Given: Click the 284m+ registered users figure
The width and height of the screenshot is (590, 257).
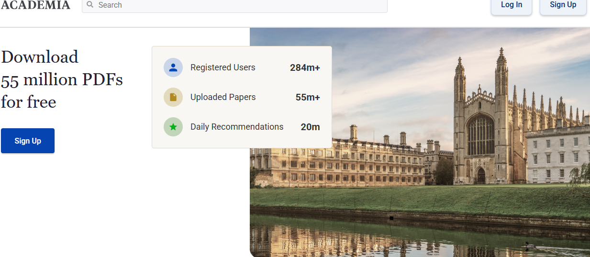Looking at the screenshot, I should [x=305, y=67].
